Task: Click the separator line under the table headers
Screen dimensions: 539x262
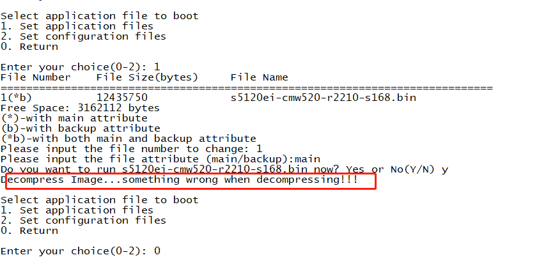Action: point(246,88)
